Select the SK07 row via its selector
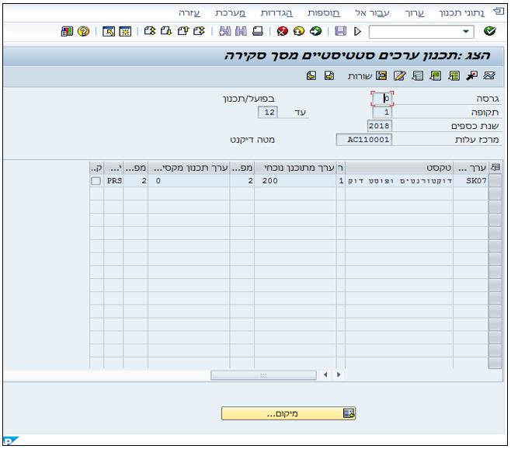511x449 pixels. [495, 181]
